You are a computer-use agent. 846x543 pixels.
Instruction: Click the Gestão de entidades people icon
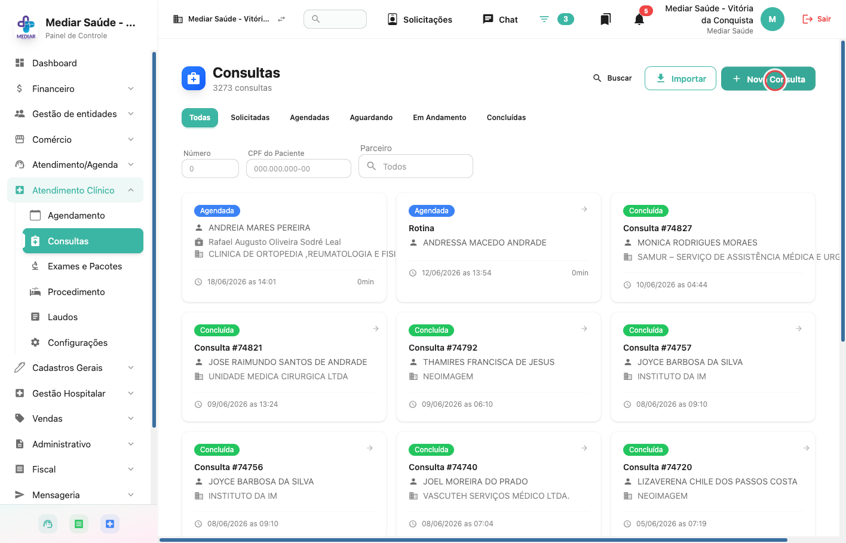click(x=20, y=113)
